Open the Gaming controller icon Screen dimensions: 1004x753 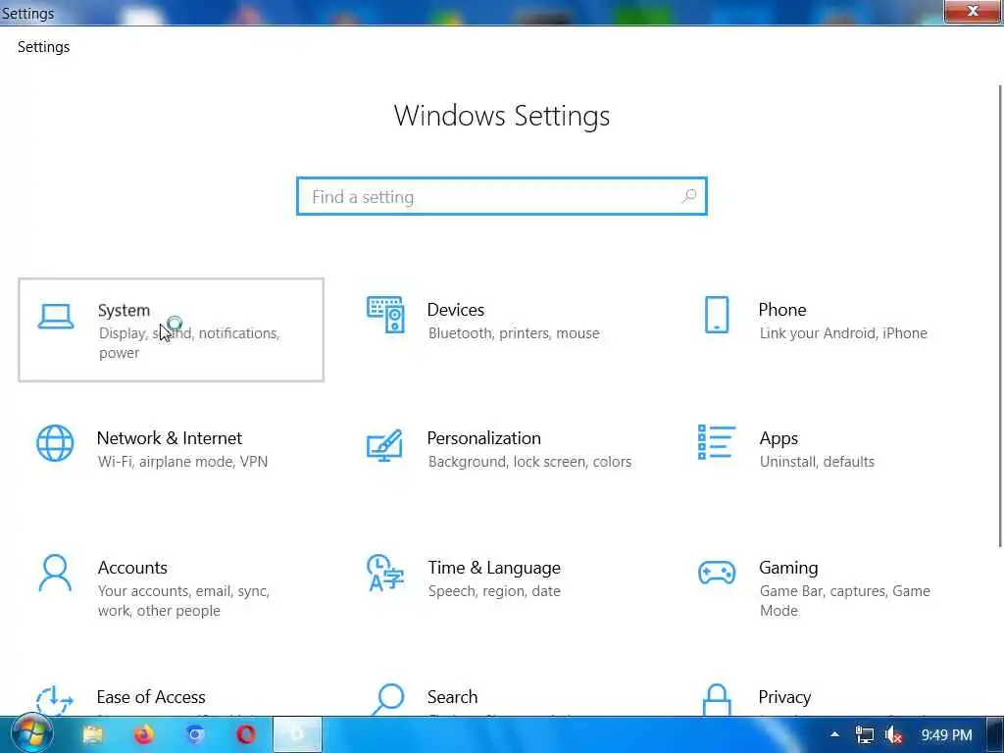[x=717, y=573]
